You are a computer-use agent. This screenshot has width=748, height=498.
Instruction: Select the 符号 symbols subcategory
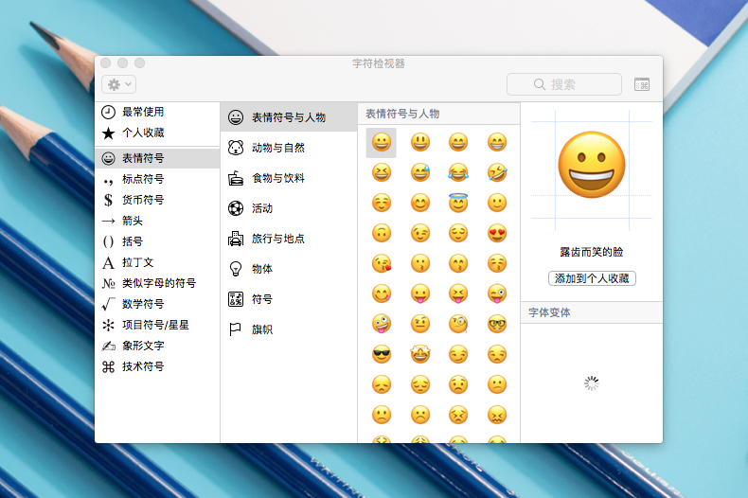coord(289,299)
